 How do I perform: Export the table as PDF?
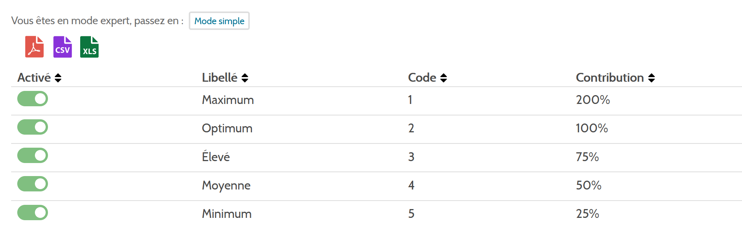pos(35,47)
